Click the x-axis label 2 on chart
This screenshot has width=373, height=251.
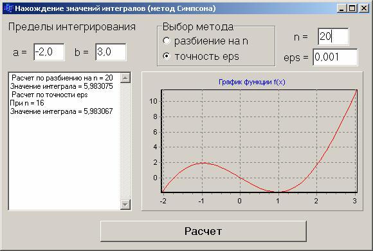coord(316,201)
